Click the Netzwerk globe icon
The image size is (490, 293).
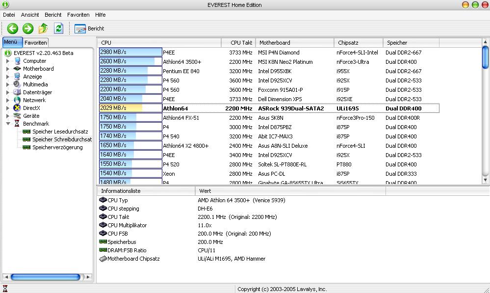click(x=17, y=100)
